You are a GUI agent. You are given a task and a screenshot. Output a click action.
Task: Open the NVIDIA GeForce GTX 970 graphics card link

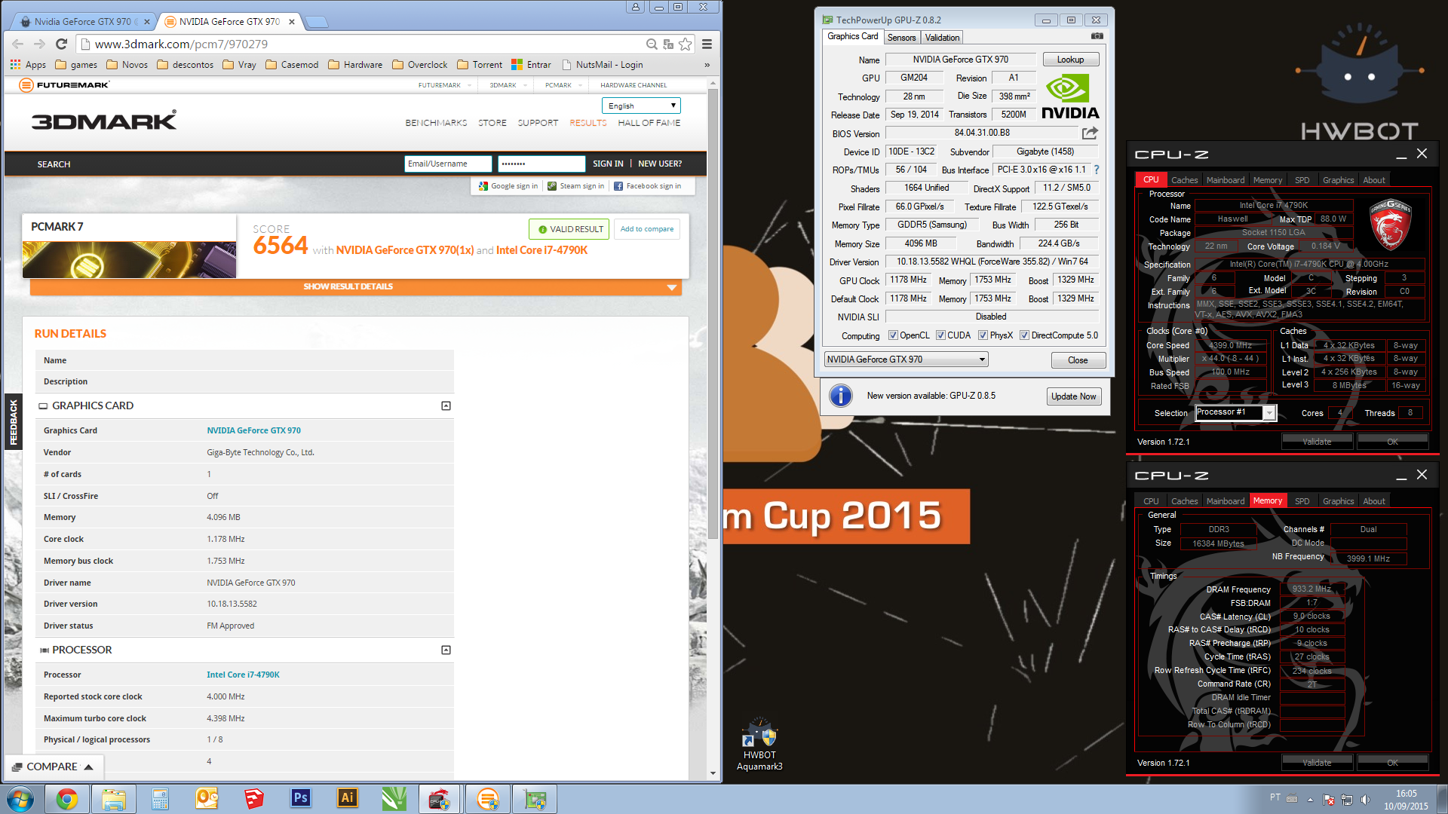click(x=253, y=430)
